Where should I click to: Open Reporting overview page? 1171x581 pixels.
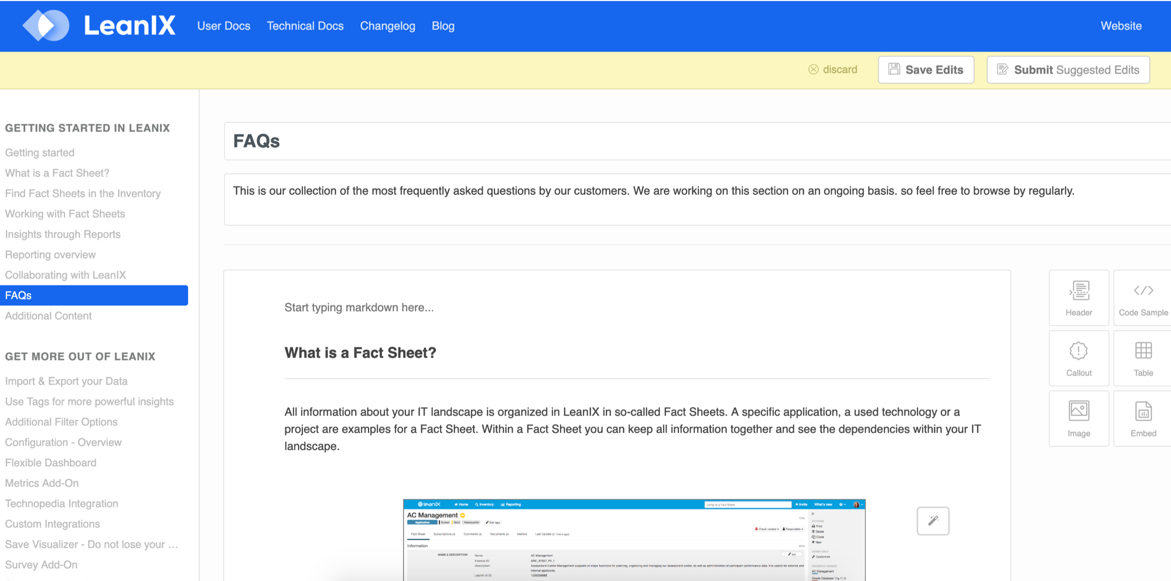coord(50,255)
